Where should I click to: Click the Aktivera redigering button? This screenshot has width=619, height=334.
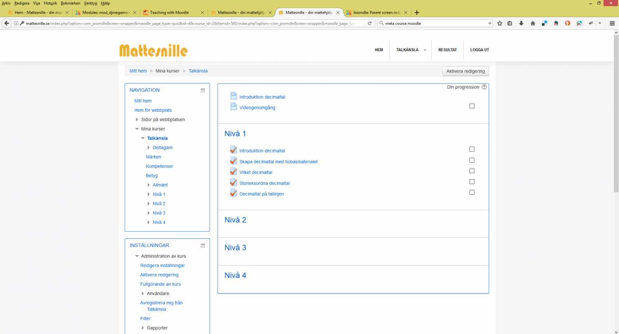point(465,71)
